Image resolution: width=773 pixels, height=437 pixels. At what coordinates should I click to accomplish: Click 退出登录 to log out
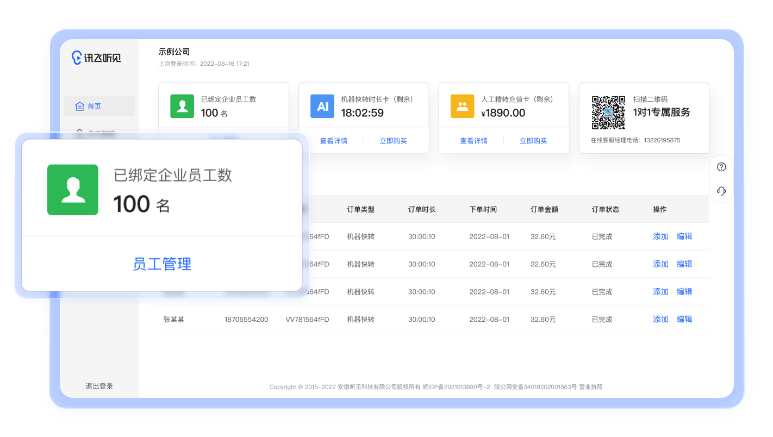tap(99, 386)
